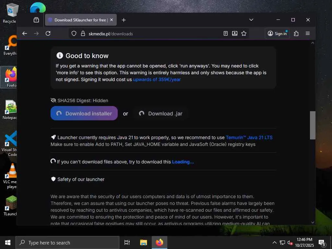Click the Firefox taskbar icon
This screenshot has width=332, height=249.
(x=160, y=243)
